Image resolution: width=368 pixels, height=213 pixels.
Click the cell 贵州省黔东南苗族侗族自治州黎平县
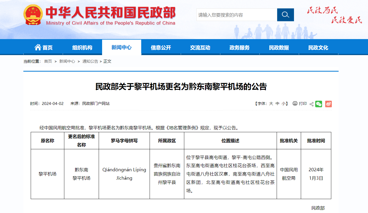(x=167, y=174)
